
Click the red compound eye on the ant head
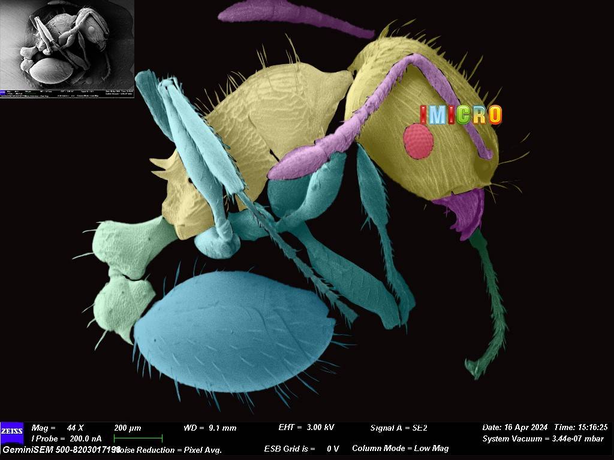pyautogui.click(x=418, y=141)
